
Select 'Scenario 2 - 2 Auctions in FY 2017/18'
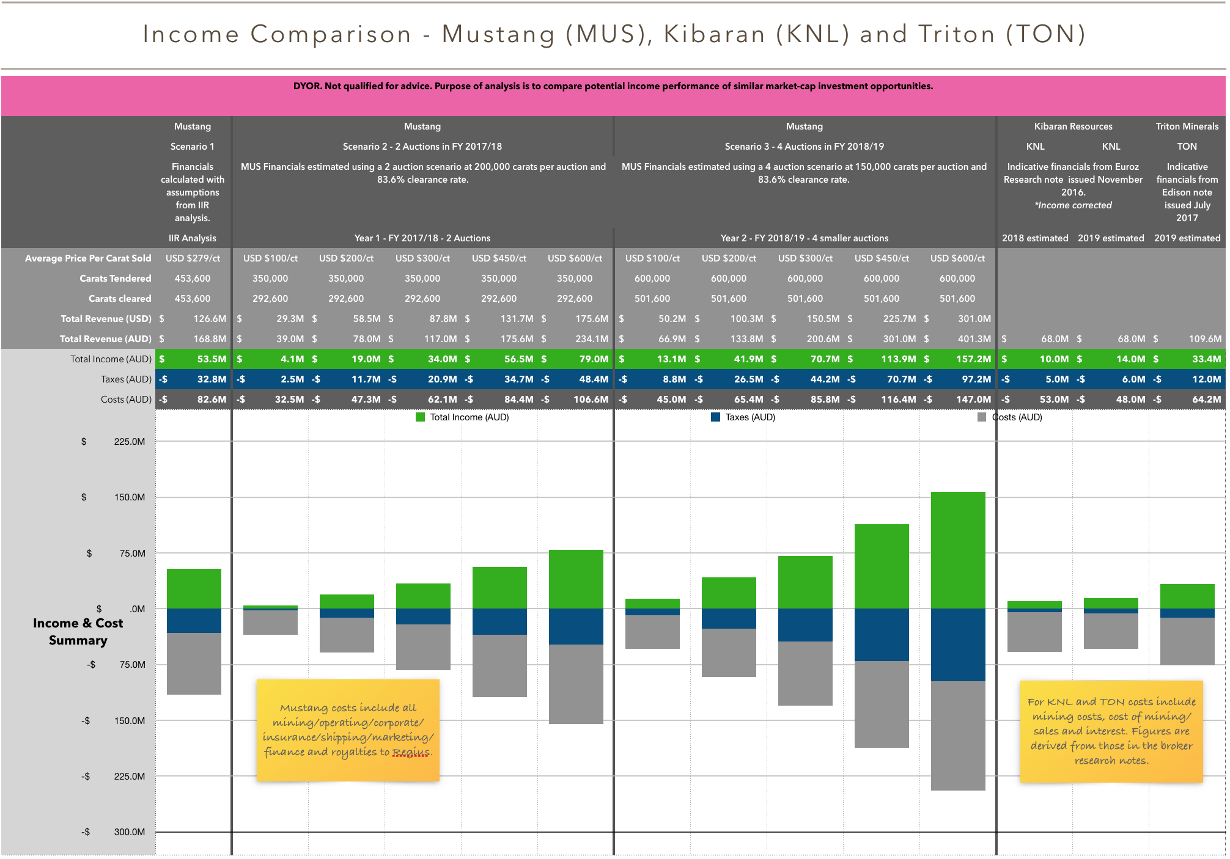tap(422, 147)
